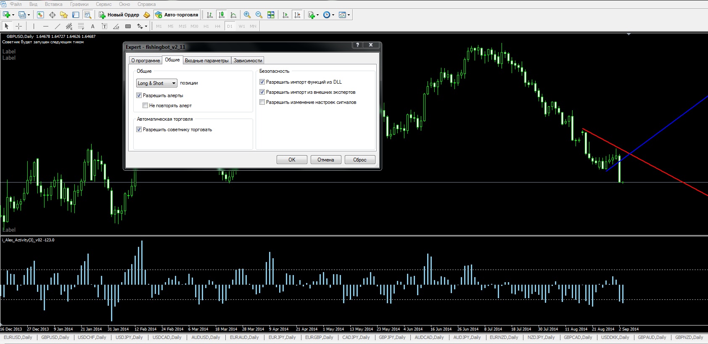Click the Indicators list icon

pos(312,15)
